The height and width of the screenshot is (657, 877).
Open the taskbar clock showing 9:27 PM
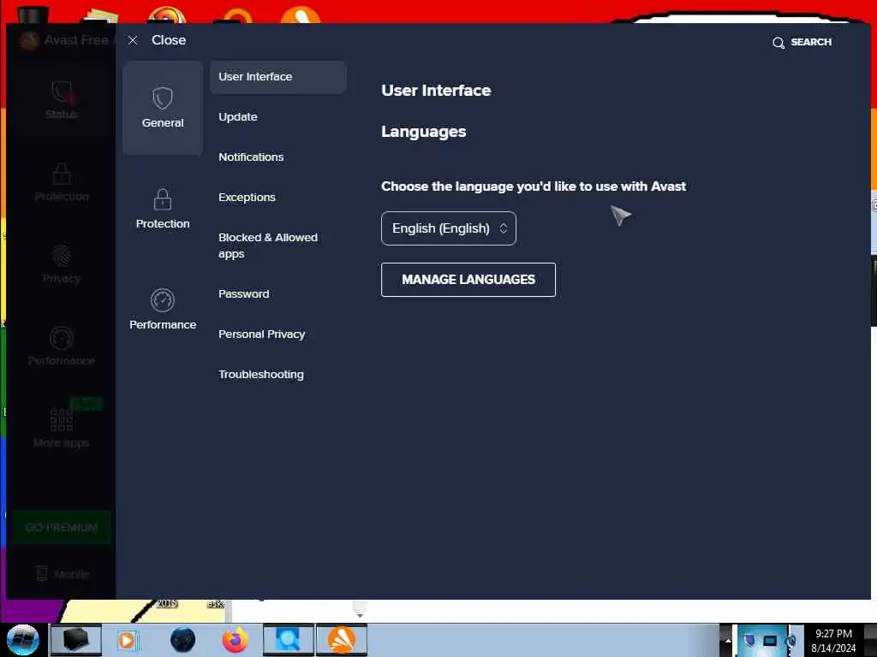pyautogui.click(x=833, y=641)
